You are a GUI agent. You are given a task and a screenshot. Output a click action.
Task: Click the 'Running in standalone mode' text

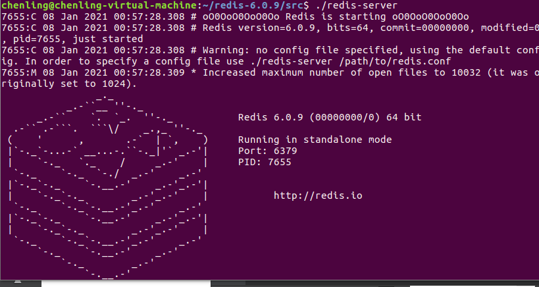tap(315, 140)
